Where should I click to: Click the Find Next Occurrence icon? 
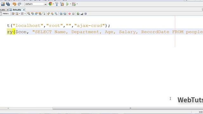(36, 14)
